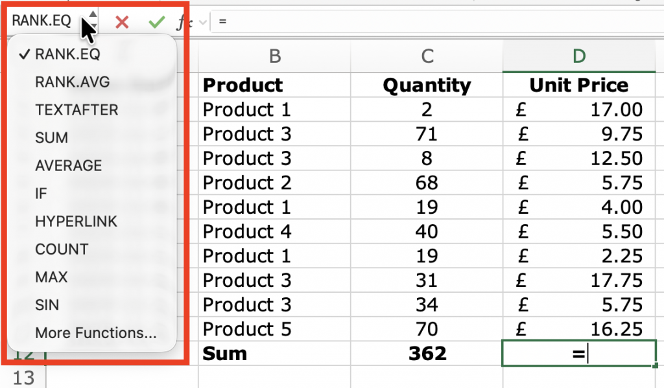Image resolution: width=664 pixels, height=388 pixels.
Task: Expand the Name Box function dropdown arrows
Action: pyautogui.click(x=93, y=19)
